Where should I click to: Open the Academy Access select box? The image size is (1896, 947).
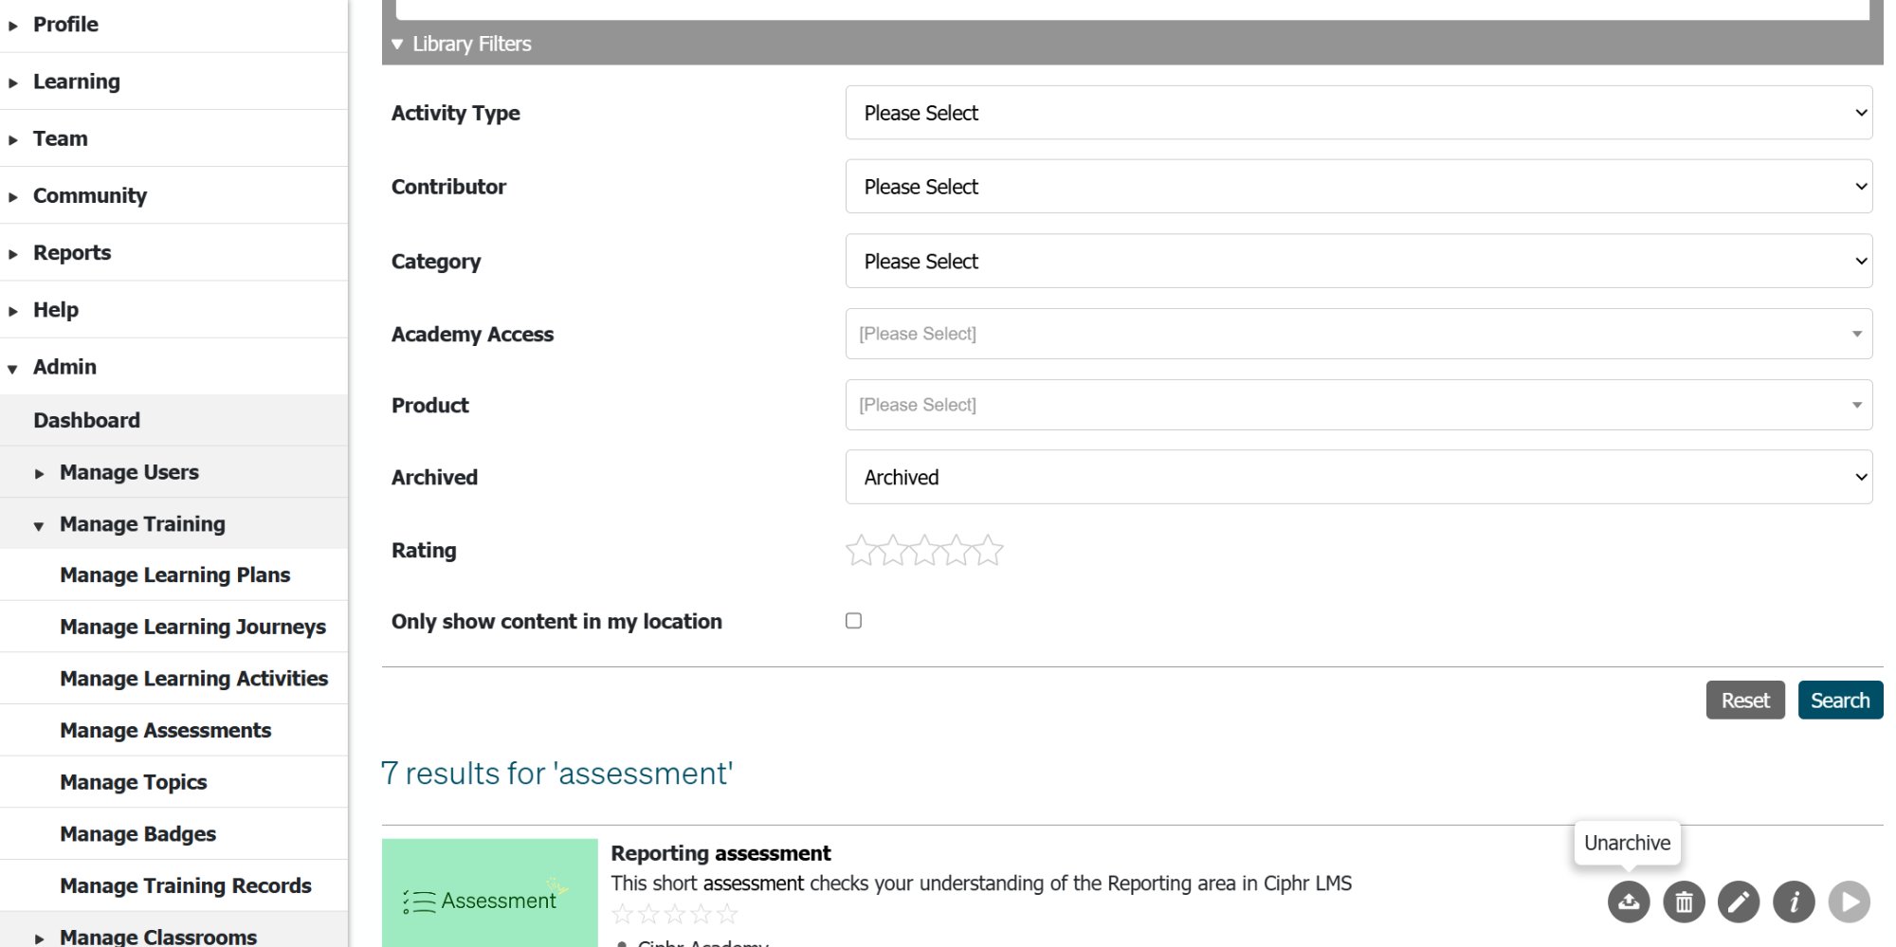[1358, 334]
